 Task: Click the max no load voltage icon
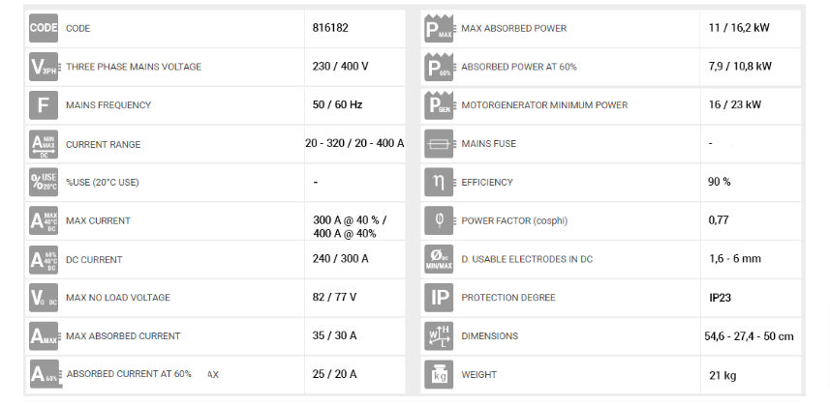pos(44,297)
